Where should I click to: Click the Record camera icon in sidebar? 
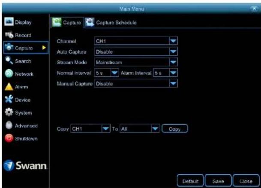(9, 35)
